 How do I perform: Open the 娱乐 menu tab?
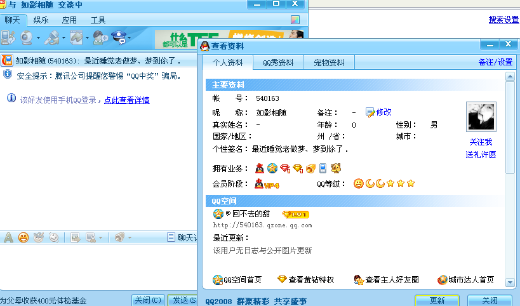(x=41, y=20)
